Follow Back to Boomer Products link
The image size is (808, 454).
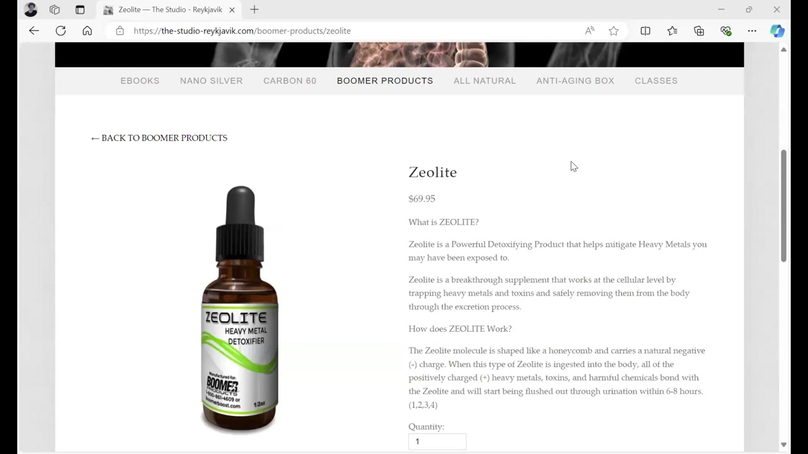159,137
